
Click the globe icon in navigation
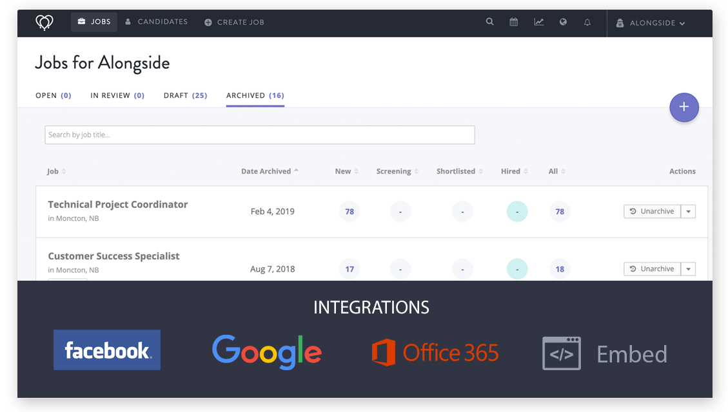(x=562, y=21)
